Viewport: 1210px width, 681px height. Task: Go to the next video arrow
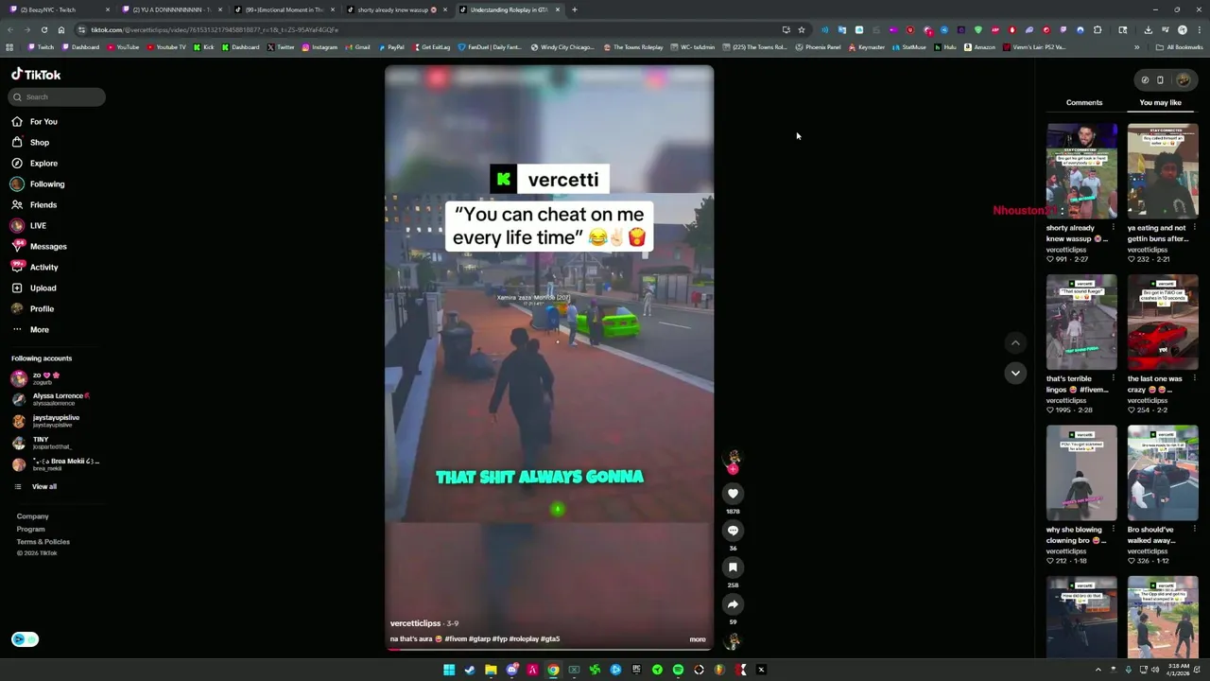(1015, 374)
